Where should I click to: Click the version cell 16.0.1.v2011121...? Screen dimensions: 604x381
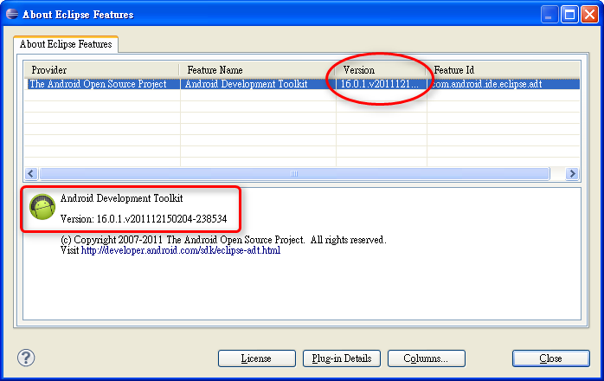point(380,84)
